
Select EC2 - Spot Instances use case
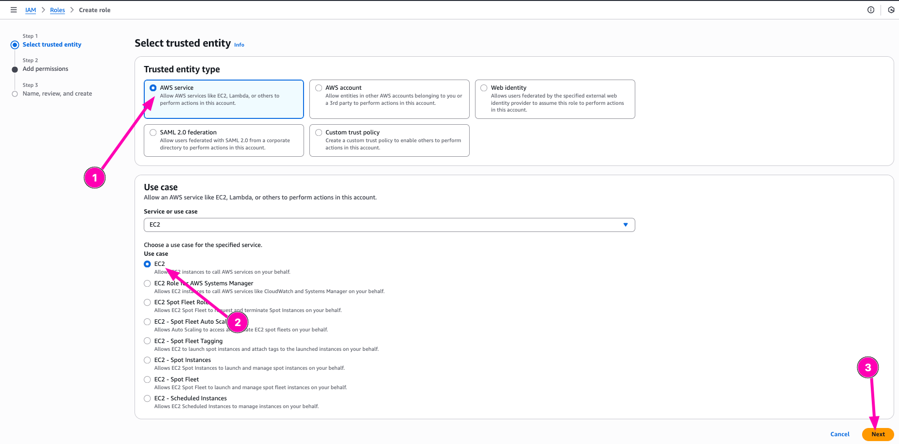(x=147, y=360)
